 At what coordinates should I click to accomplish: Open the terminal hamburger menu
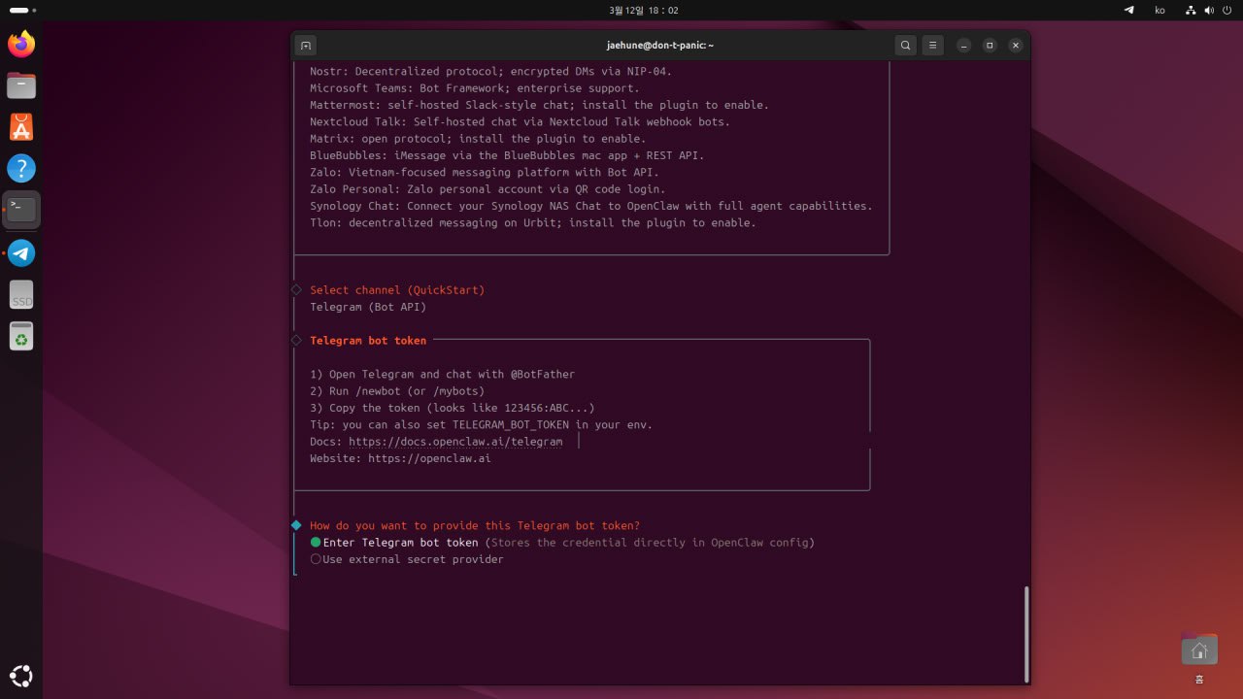932,45
